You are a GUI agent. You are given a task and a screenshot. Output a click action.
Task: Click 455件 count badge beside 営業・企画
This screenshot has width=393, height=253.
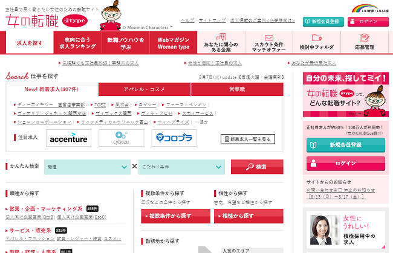coord(93,209)
